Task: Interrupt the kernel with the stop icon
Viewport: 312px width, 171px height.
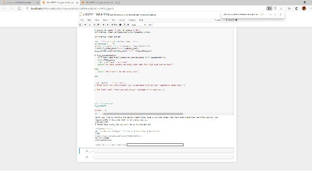Action: [x=120, y=25]
